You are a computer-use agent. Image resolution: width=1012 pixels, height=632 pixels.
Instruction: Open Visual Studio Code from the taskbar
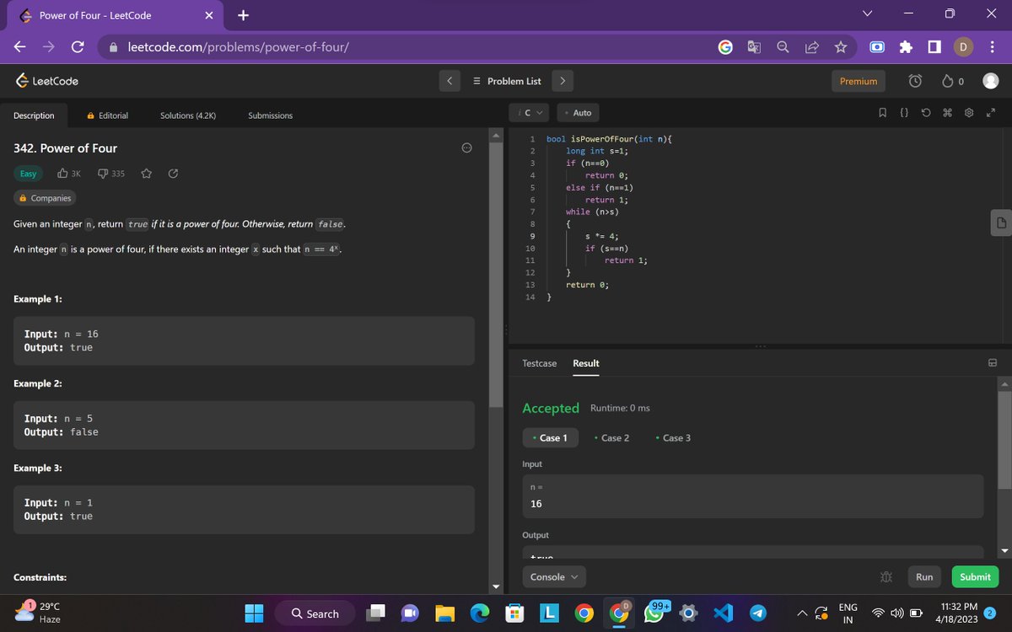[x=724, y=614]
